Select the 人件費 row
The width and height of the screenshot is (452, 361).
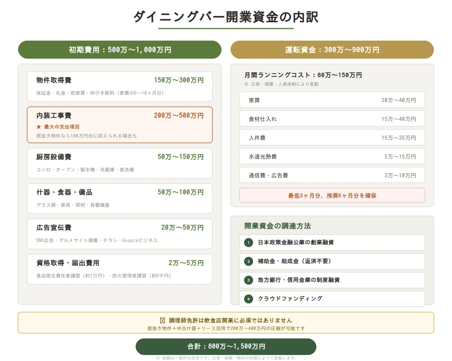332,137
